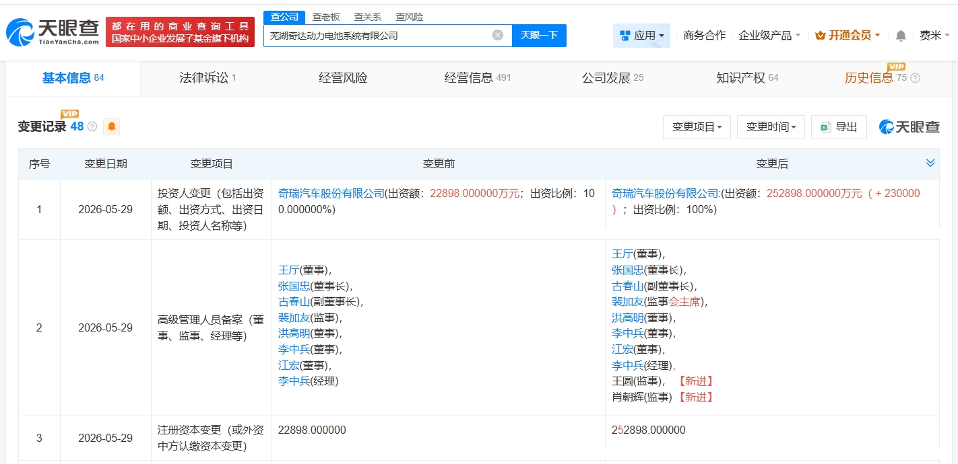Click the 天眼一下 search button
The height and width of the screenshot is (464, 958).
[x=539, y=35]
